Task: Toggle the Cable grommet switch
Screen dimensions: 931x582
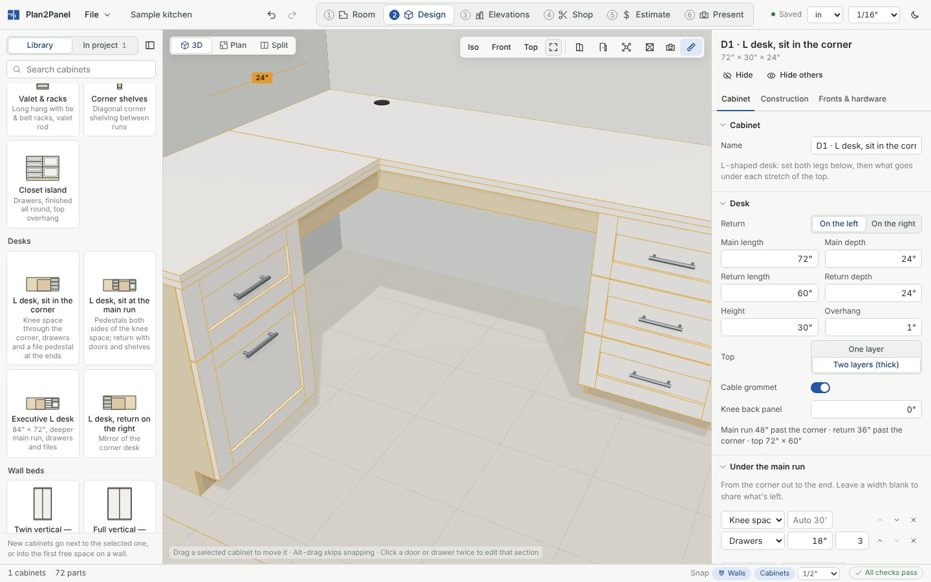Action: (x=820, y=387)
